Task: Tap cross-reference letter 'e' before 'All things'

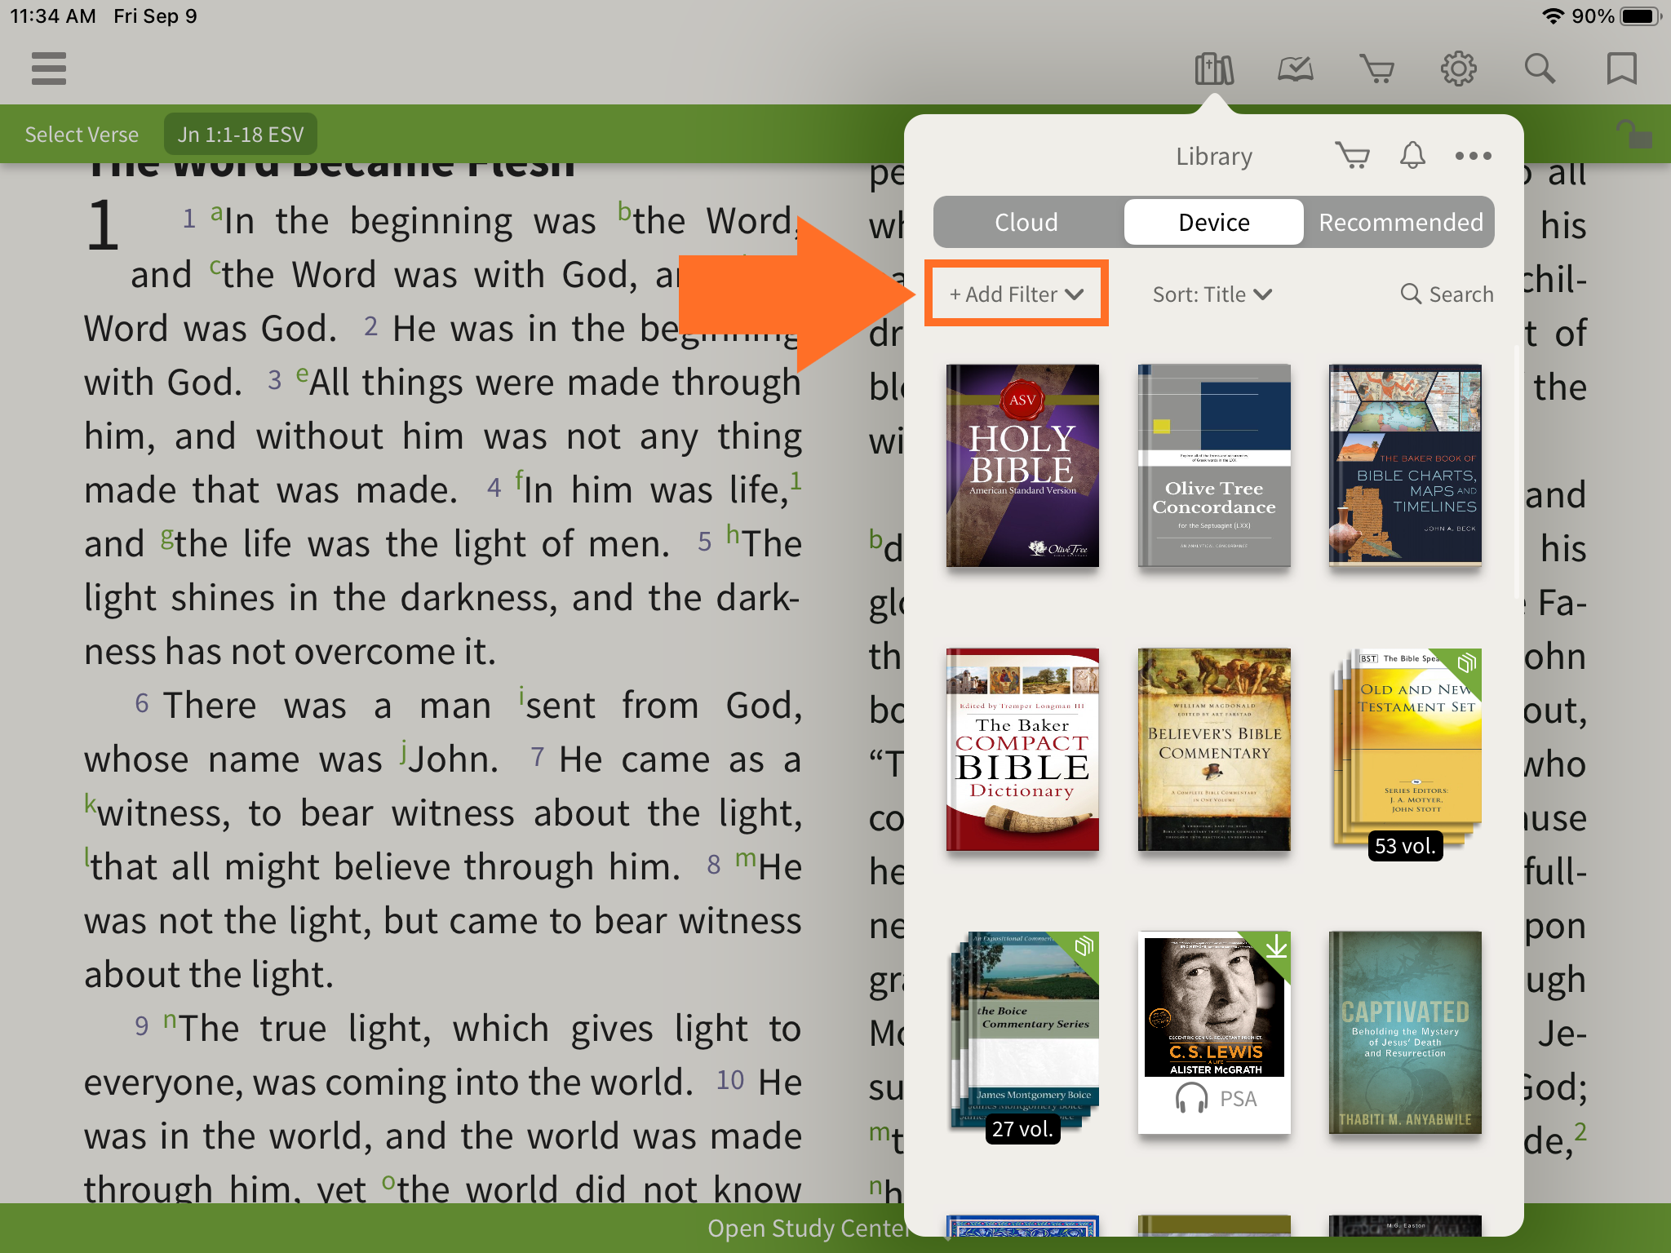Action: click(x=302, y=374)
